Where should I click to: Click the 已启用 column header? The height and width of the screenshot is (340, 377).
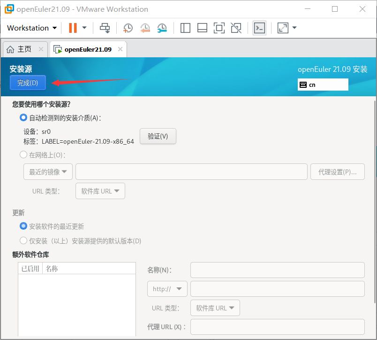click(x=30, y=269)
